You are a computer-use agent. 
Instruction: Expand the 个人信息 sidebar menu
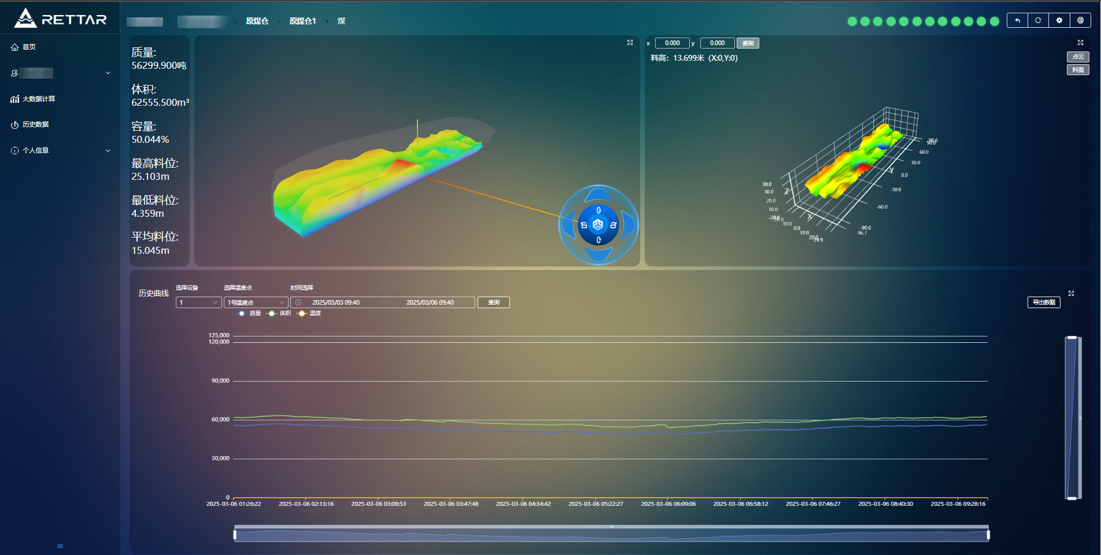61,150
